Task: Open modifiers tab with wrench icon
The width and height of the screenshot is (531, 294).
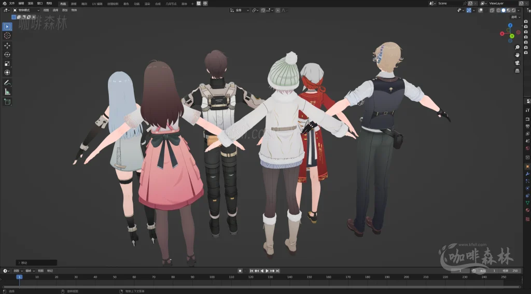Action: click(527, 174)
